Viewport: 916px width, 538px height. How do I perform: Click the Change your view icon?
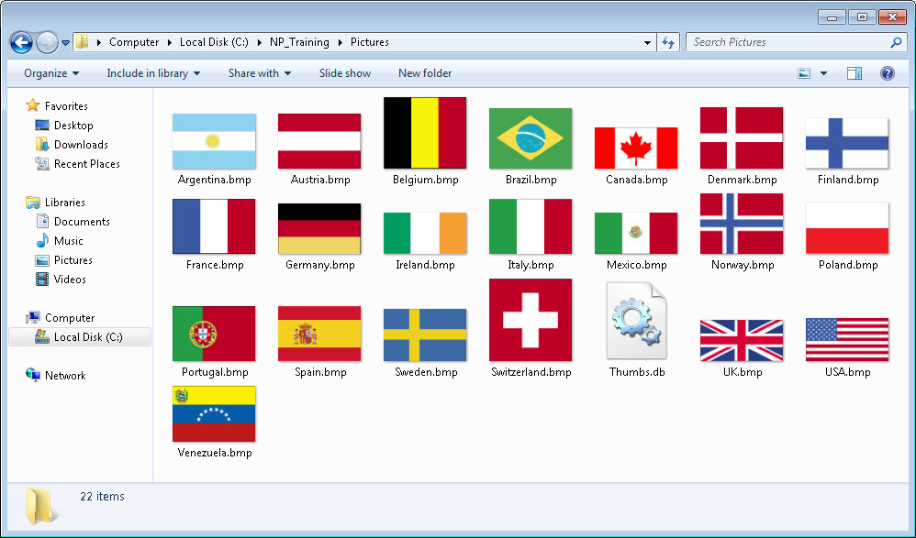(x=805, y=73)
